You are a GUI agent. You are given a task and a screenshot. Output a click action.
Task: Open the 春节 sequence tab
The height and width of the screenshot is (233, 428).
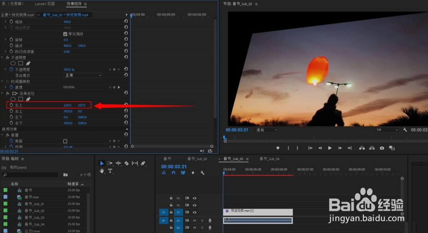(167, 159)
